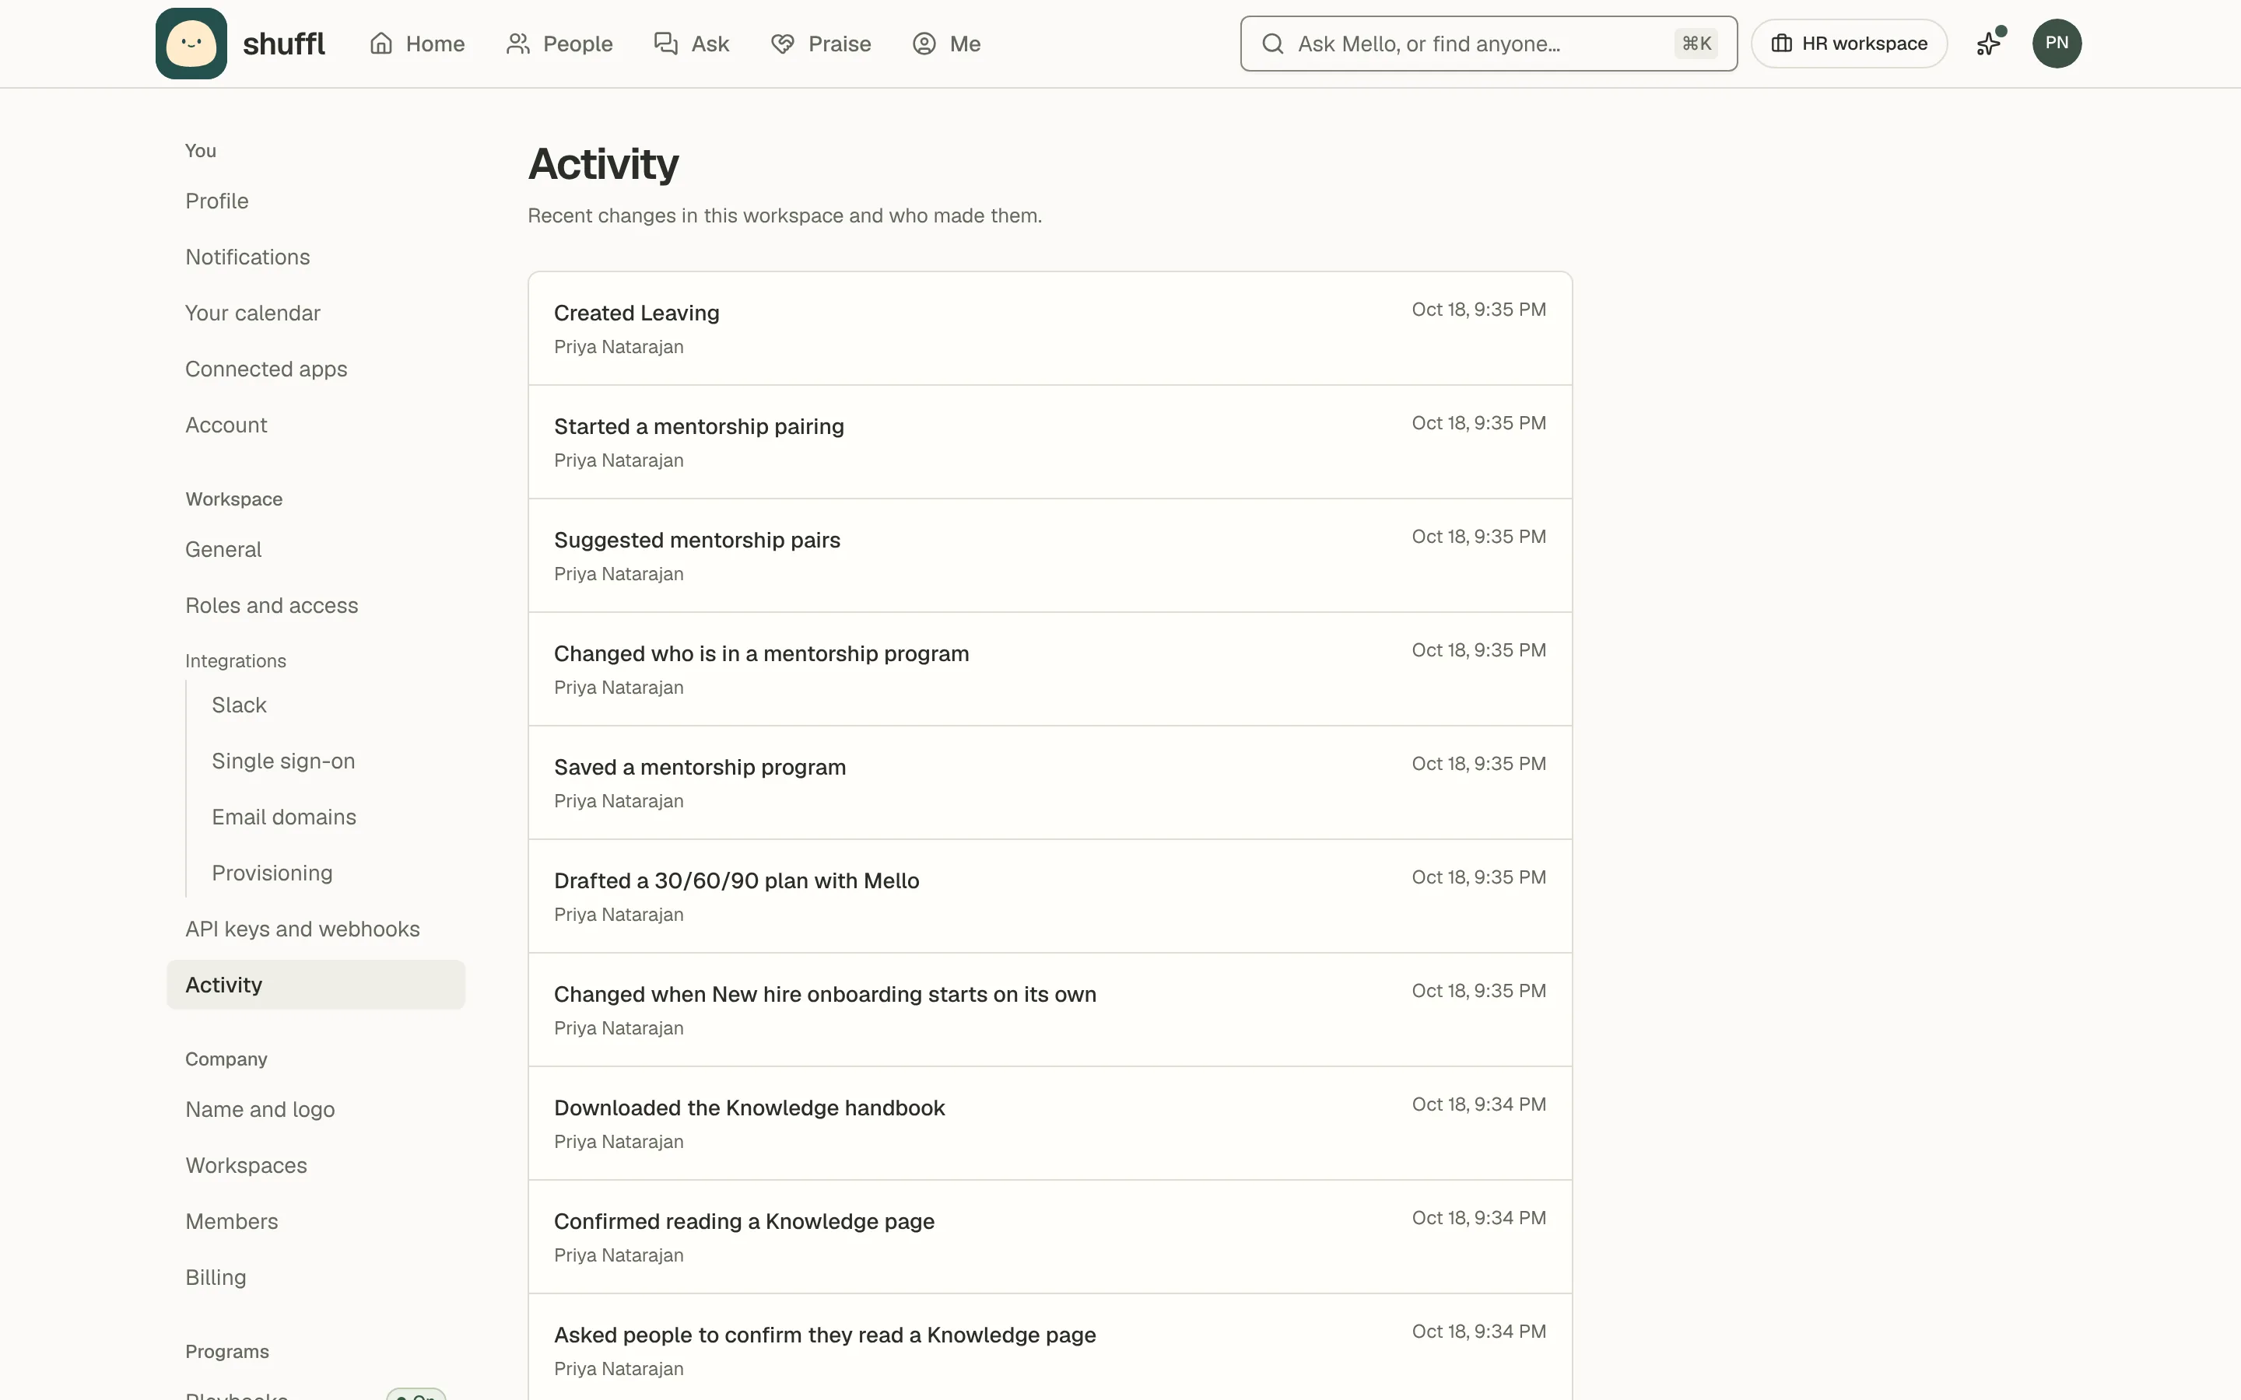Click 'Drafted a 30/60/90 plan with Mello'
Image resolution: width=2241 pixels, height=1400 pixels.
tap(1050, 896)
